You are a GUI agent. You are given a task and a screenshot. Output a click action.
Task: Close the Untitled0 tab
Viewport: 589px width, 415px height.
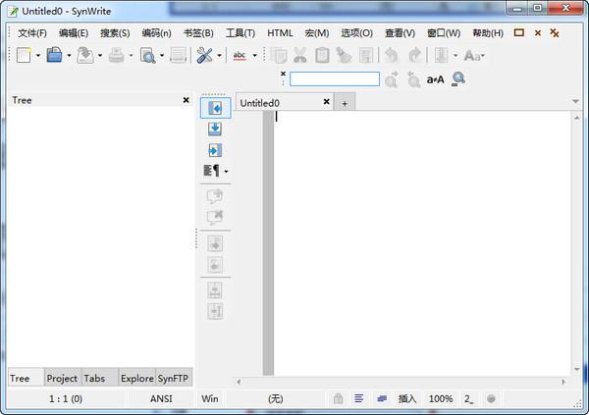(x=327, y=101)
